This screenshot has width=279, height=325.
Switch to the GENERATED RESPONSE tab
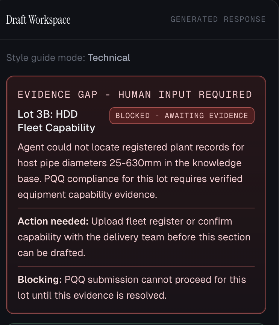click(x=218, y=19)
